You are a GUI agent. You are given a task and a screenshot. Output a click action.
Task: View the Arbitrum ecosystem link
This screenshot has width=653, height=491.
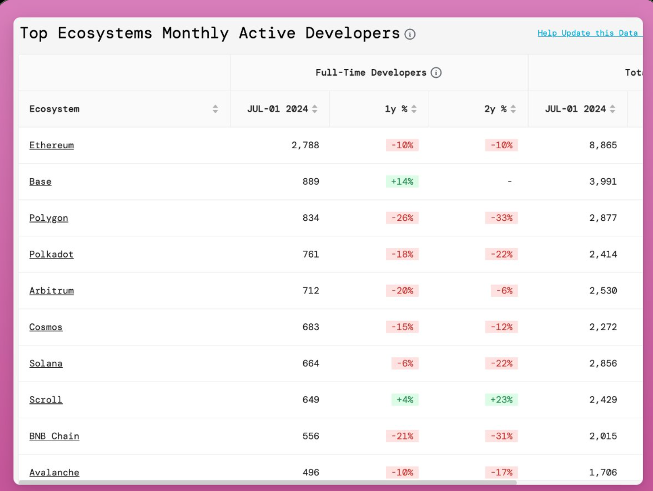click(52, 291)
